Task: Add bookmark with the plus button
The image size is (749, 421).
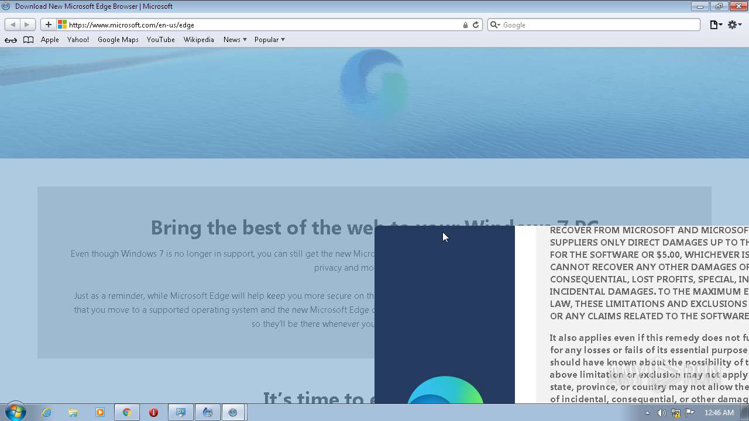Action: click(x=49, y=25)
